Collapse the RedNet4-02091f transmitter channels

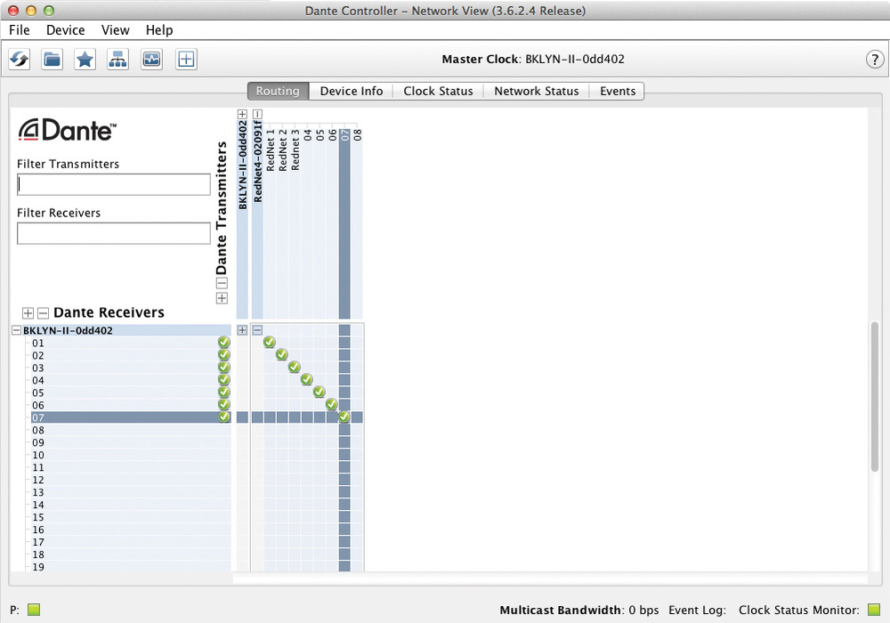[x=257, y=114]
